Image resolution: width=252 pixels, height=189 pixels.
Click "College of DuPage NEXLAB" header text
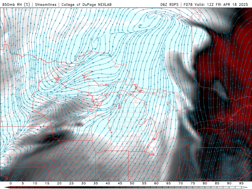point(86,4)
